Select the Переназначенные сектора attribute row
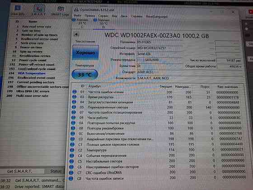Image resolution: width=253 pixels, height=190 pixels. point(156,108)
